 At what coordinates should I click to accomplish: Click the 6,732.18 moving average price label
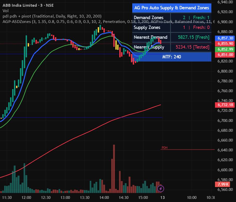[x=225, y=105]
